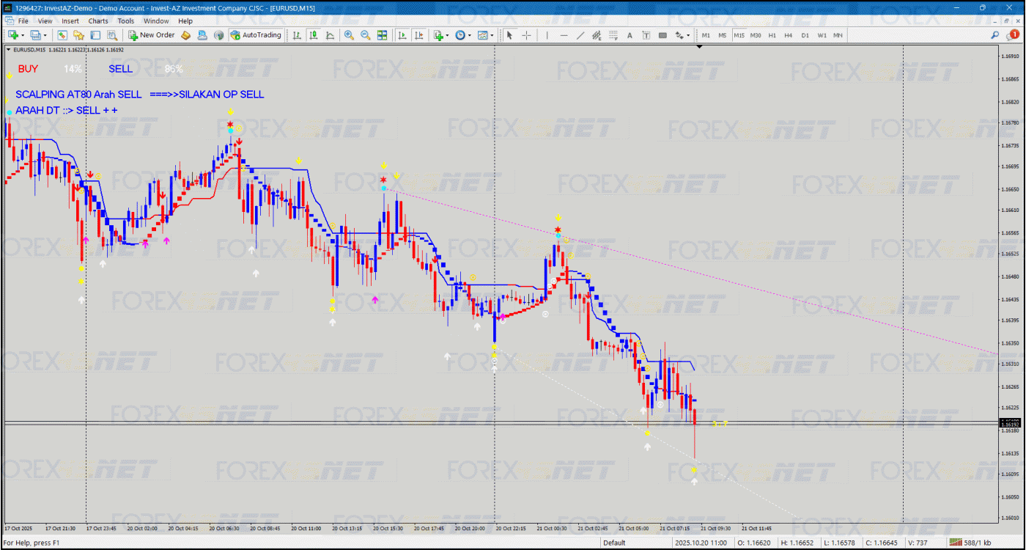Open the notification chat bubble
The height and width of the screenshot is (550, 1026).
(1014, 34)
